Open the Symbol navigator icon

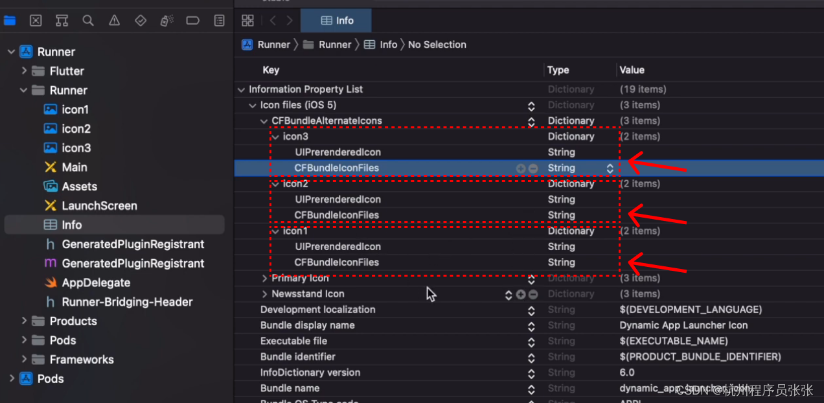click(62, 21)
